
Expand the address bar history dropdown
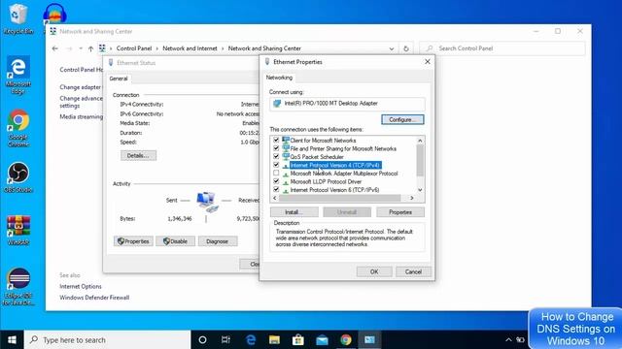coord(392,48)
